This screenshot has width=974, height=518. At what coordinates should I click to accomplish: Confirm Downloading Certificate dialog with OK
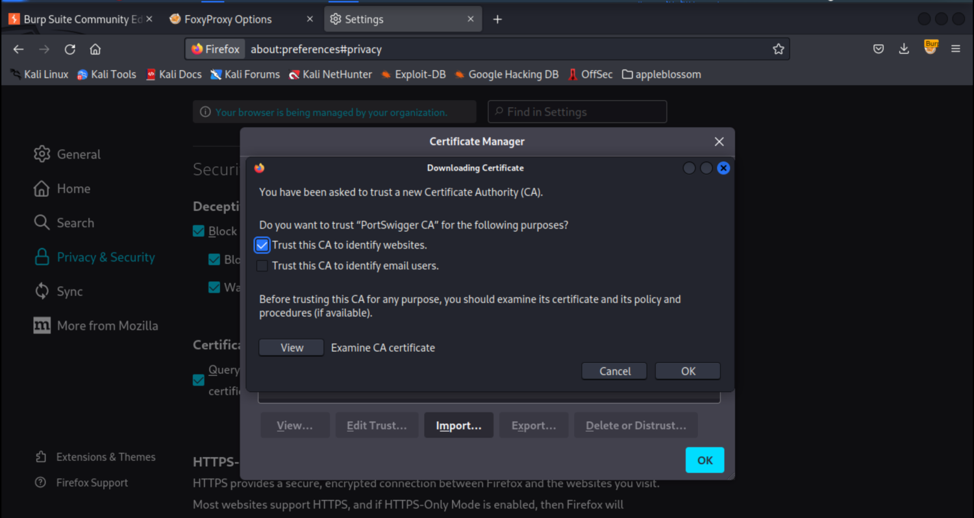coord(688,371)
